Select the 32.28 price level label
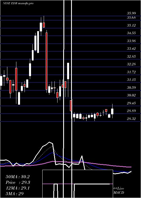 click(x=131, y=64)
